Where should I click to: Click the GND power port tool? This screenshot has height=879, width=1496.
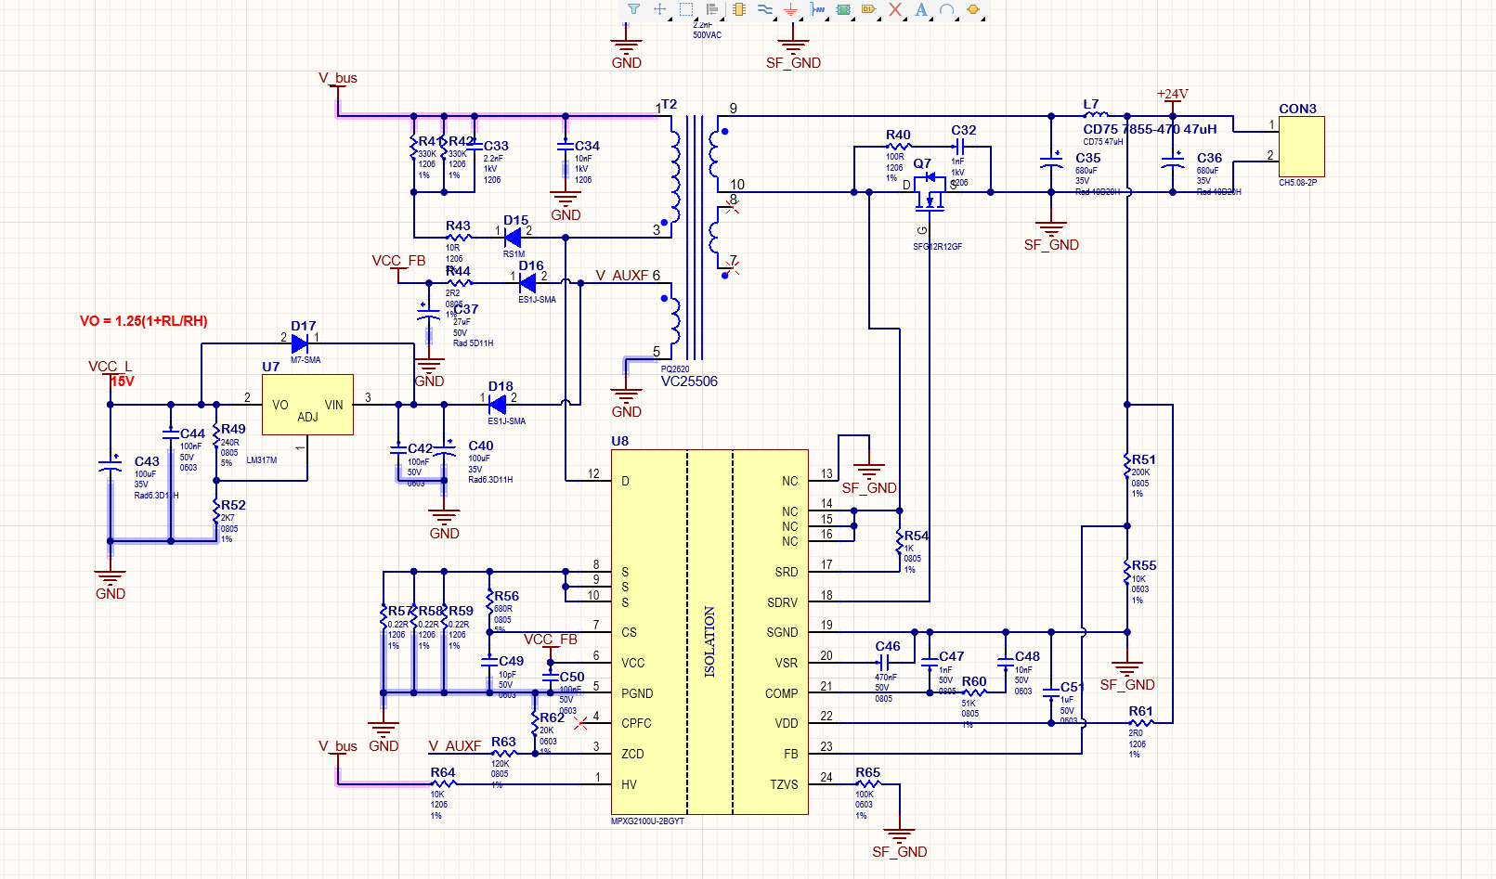coord(791,9)
